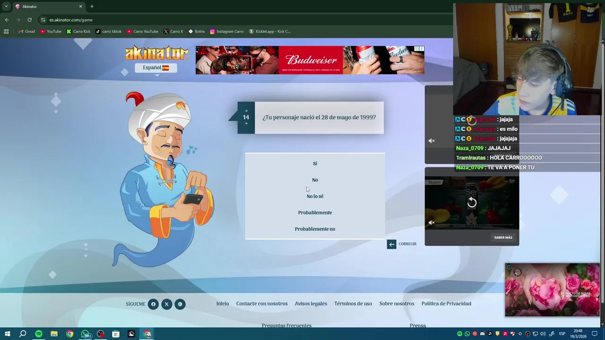Reload the Akinator page
This screenshot has width=605, height=340.
click(29, 20)
